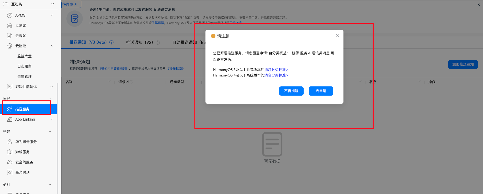
Task: Select 推送服务 in the sidebar
Action: [x=28, y=109]
